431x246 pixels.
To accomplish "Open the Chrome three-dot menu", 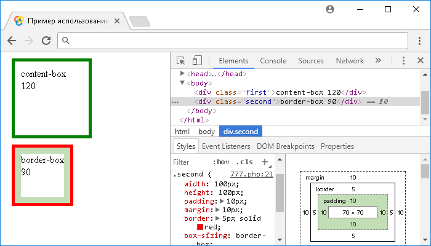I will (419, 41).
